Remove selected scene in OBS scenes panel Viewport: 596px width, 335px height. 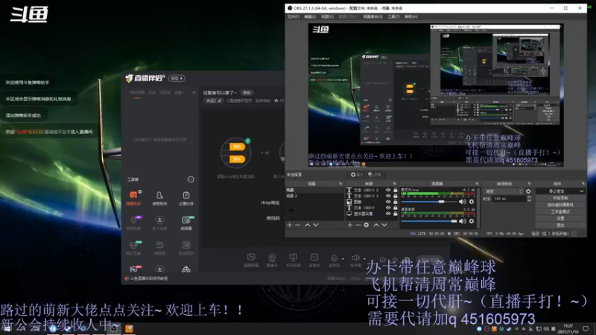[297, 226]
